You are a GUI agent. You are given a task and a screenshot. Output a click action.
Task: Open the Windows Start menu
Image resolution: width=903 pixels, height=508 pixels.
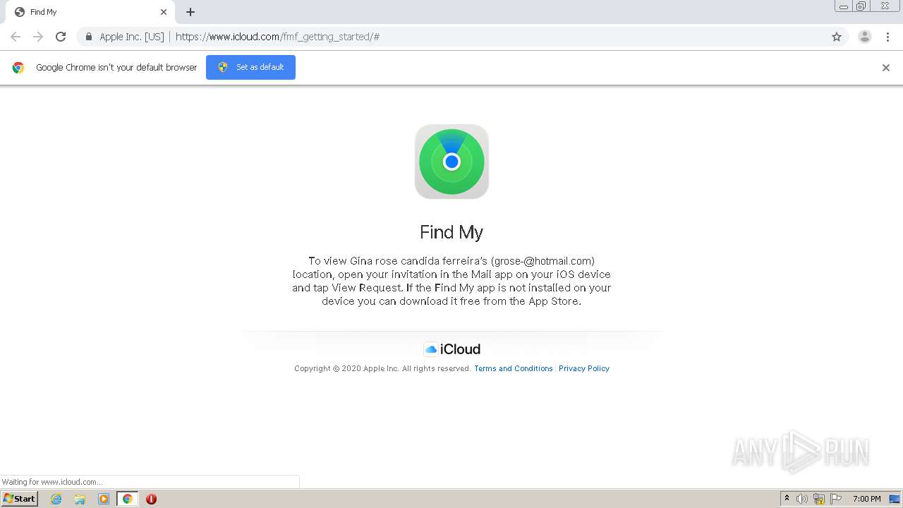19,499
